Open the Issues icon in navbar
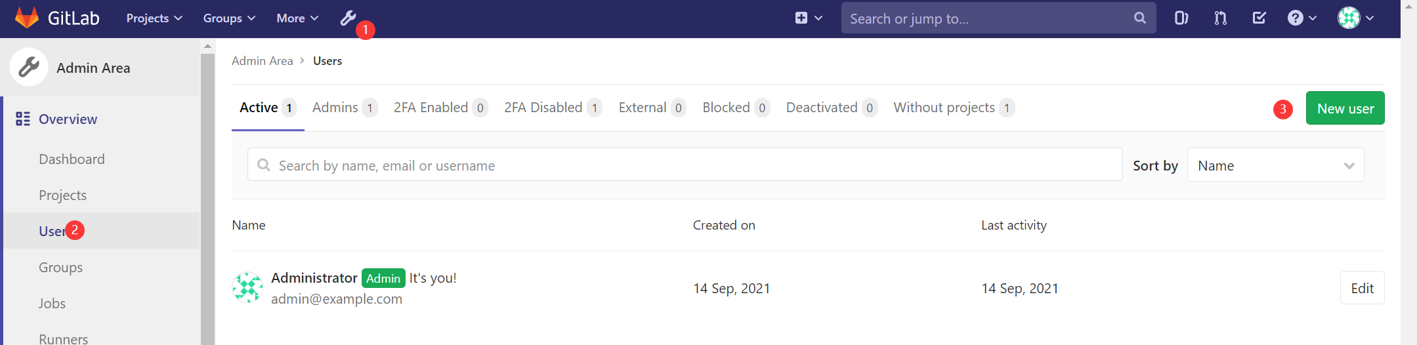 tap(1181, 18)
